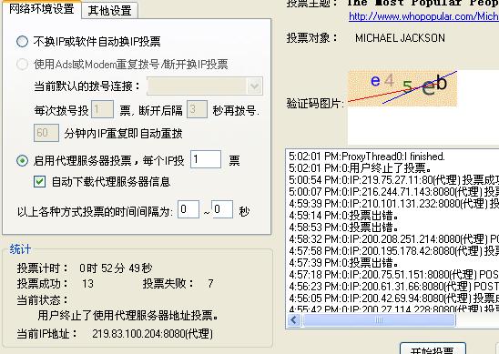Click the log's horizontal scrollbar thumb
The image size is (499, 354).
pyautogui.click(x=379, y=320)
